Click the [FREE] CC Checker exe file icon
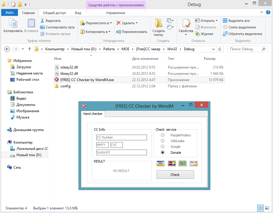Image resolution: width=273 pixels, height=213 pixels. coord(56,80)
